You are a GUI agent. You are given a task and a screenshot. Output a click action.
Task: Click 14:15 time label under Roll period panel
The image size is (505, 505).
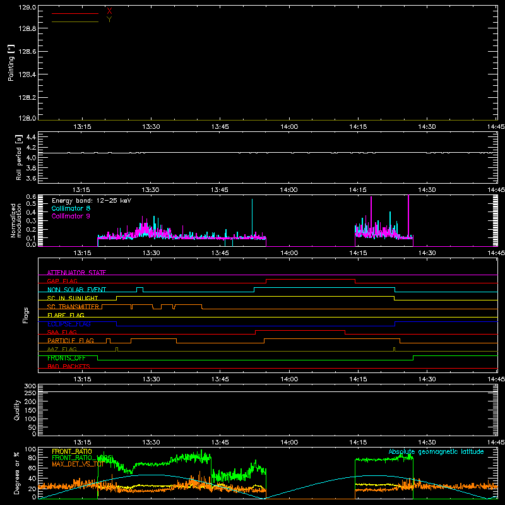click(x=357, y=190)
